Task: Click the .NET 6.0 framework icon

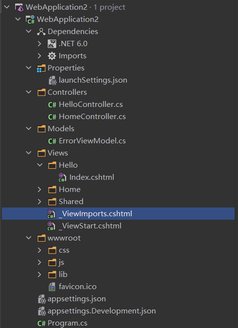Action: pyautogui.click(x=52, y=44)
